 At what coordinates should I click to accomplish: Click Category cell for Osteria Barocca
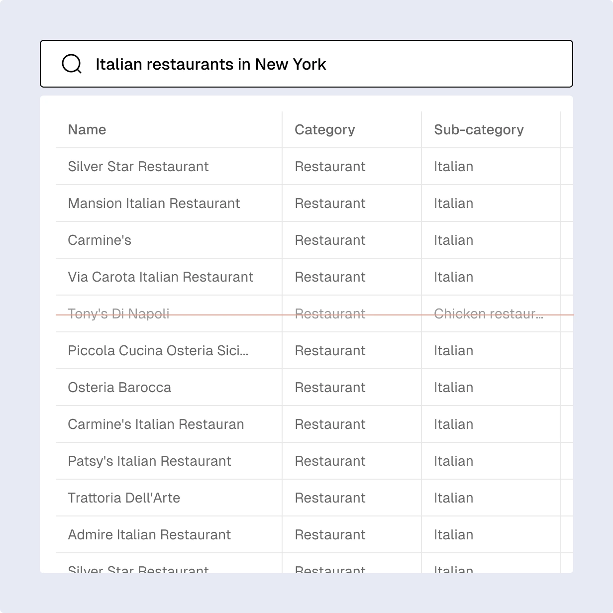click(x=330, y=388)
